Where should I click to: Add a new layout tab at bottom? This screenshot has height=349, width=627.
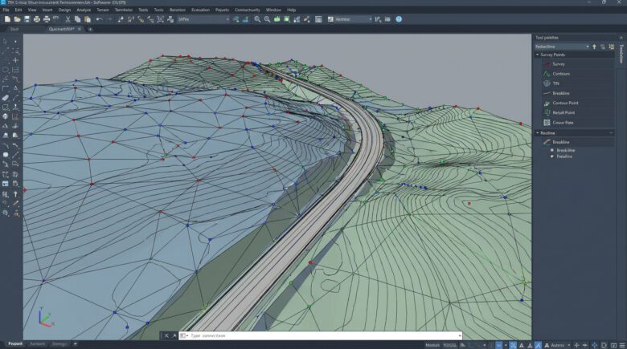tap(75, 344)
